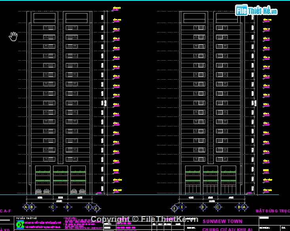Click the green company logo in title block
The height and width of the screenshot is (231, 290).
coord(20,225)
